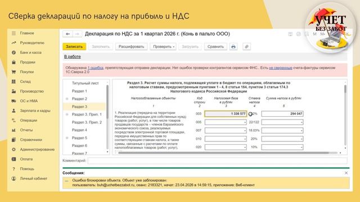Open tax amount dropdown for row 007
360x202 pixels.
tap(301, 131)
